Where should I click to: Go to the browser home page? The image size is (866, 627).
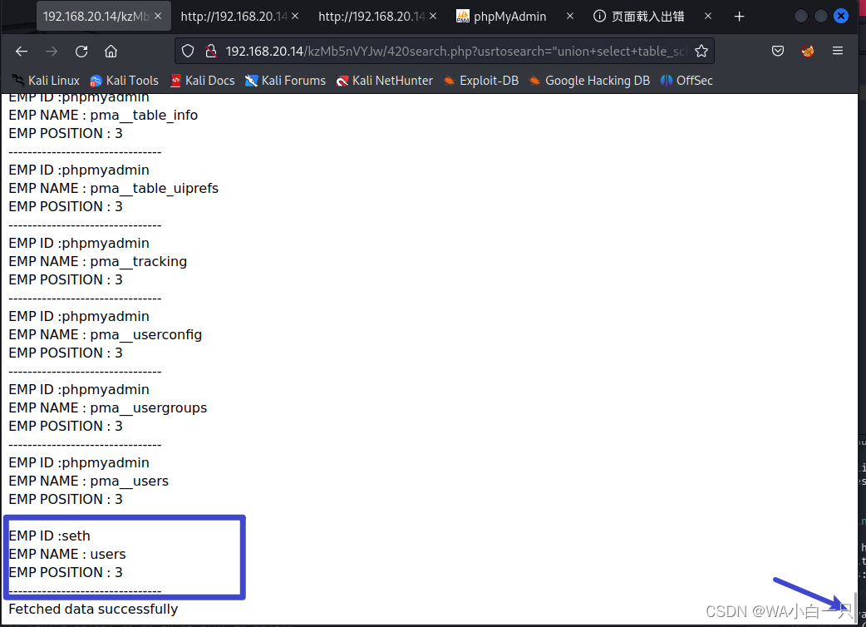click(111, 51)
